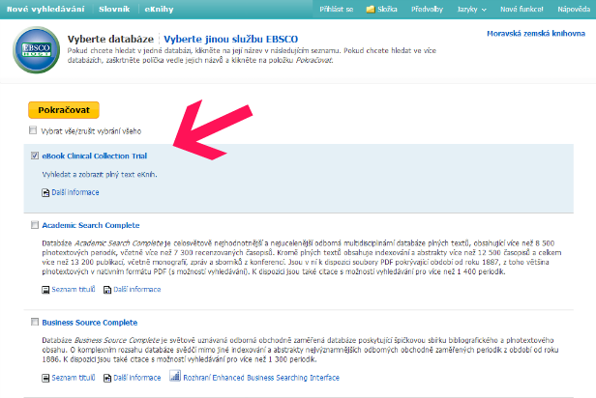Viewport: 596px width, 398px height.
Task: Click the Enhanced Business Searching chart icon
Action: (175, 376)
